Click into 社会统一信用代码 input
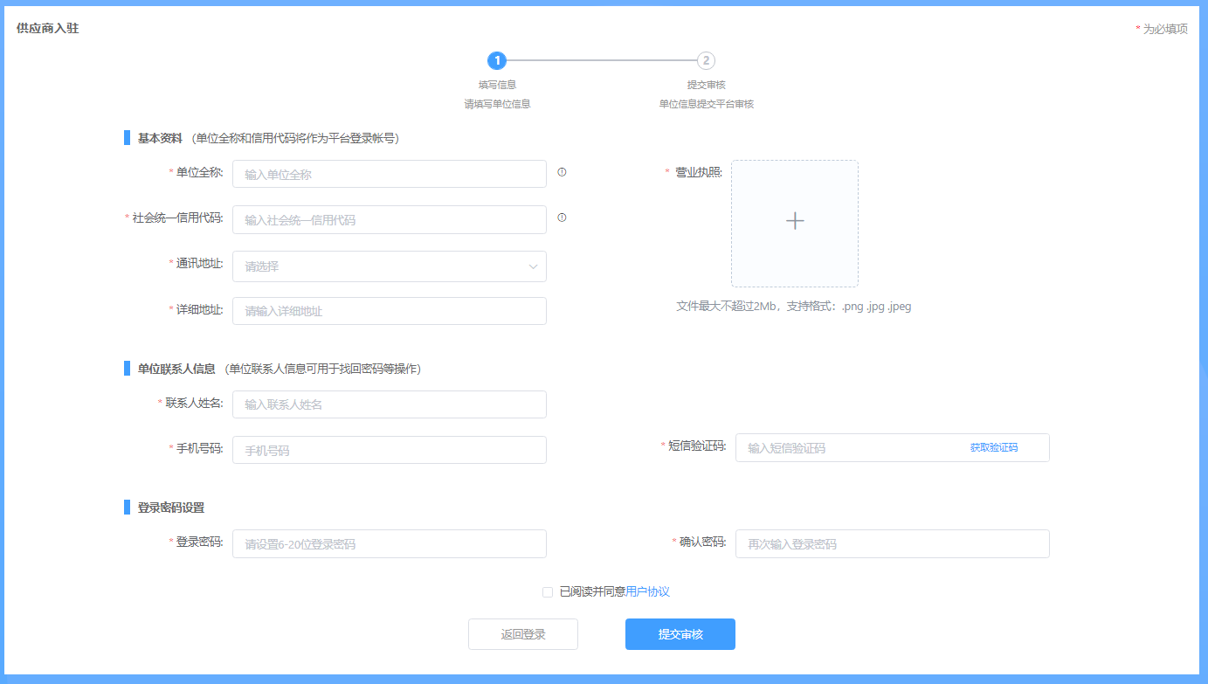The image size is (1208, 684). pyautogui.click(x=389, y=220)
